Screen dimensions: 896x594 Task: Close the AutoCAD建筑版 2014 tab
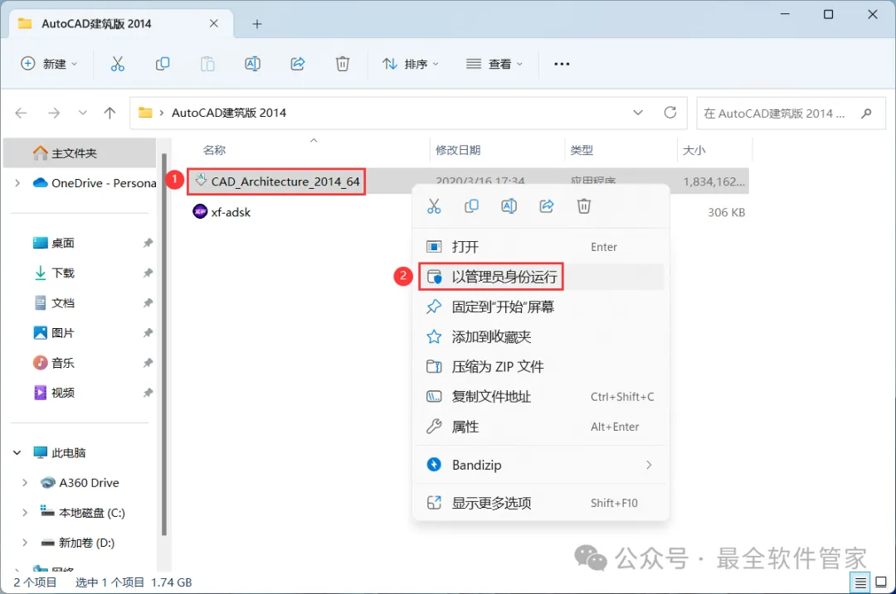(x=214, y=23)
